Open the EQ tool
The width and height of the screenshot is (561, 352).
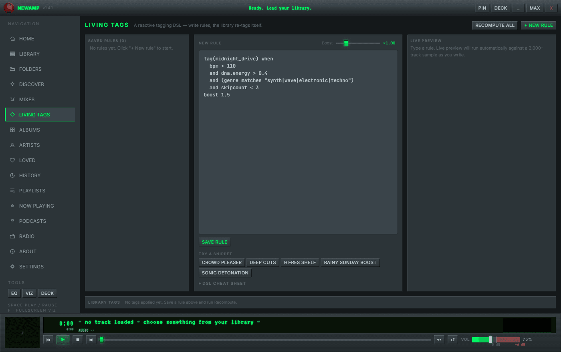tap(14, 293)
